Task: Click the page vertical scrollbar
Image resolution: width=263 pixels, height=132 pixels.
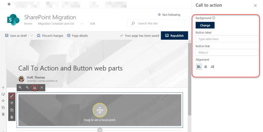Action: click(x=190, y=79)
